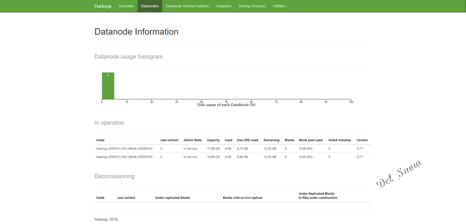466x224 pixels.
Task: Click the Hadoop, 2018. footer text
Action: coord(106,219)
